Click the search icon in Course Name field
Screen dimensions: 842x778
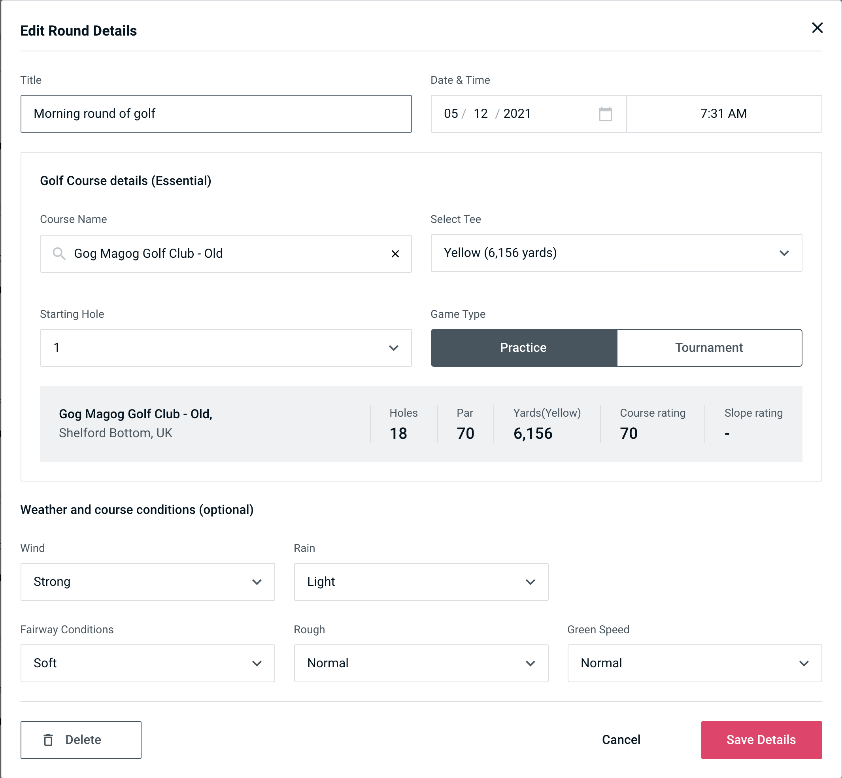click(59, 253)
